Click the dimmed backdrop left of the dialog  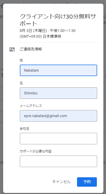(1, 99)
